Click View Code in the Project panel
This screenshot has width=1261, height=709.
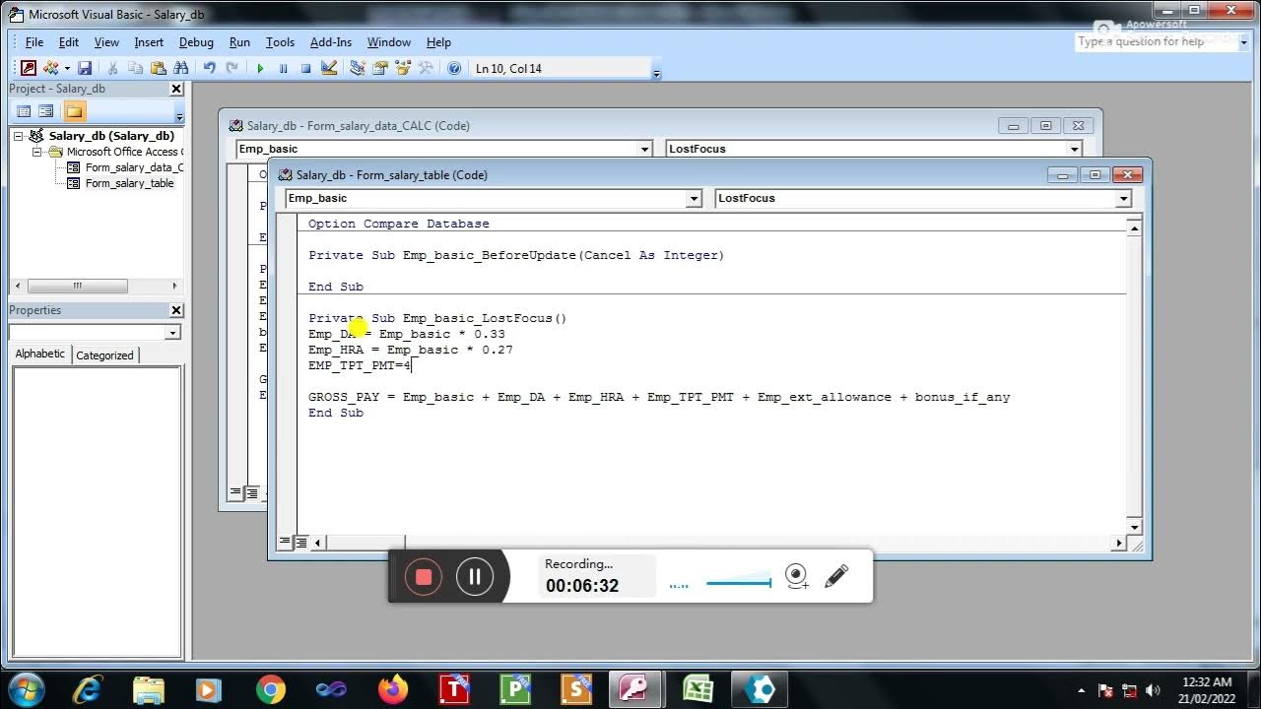point(25,111)
